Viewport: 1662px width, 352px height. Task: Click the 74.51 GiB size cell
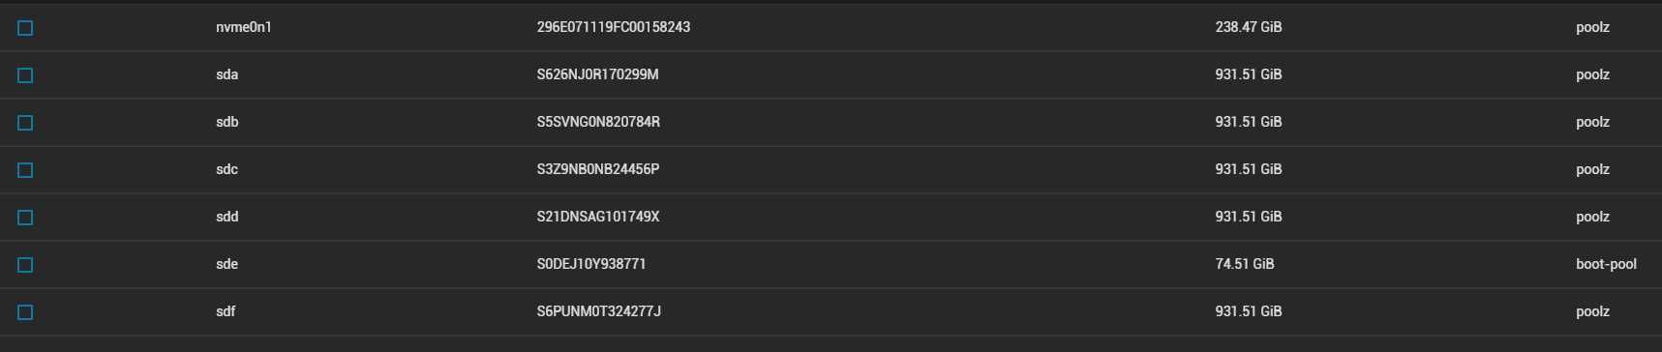pyautogui.click(x=1245, y=264)
